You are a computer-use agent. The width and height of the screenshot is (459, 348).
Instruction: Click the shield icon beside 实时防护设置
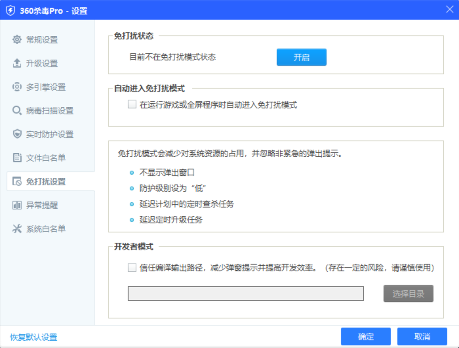tap(17, 134)
